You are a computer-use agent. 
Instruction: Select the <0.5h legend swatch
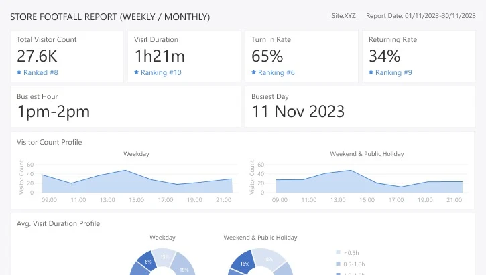338,252
